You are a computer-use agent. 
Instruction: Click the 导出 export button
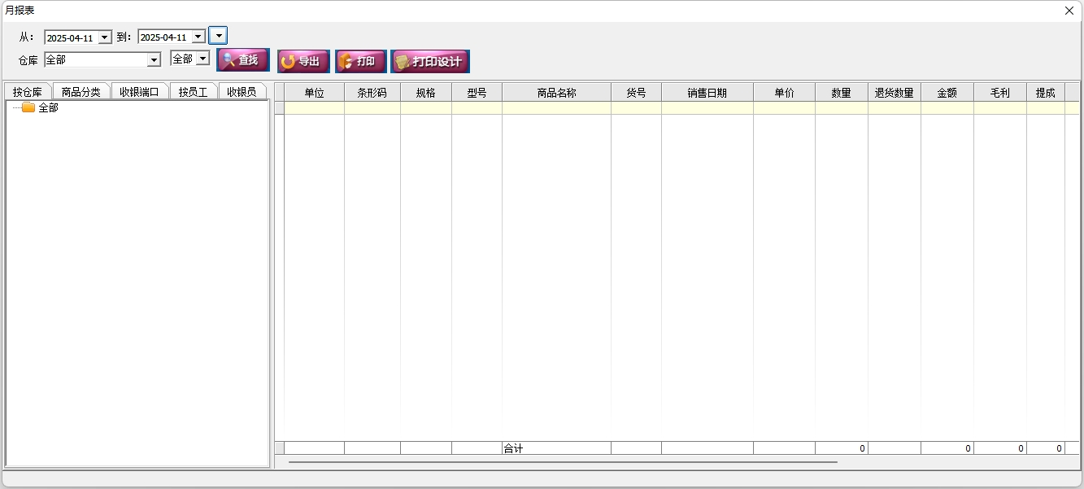(303, 61)
